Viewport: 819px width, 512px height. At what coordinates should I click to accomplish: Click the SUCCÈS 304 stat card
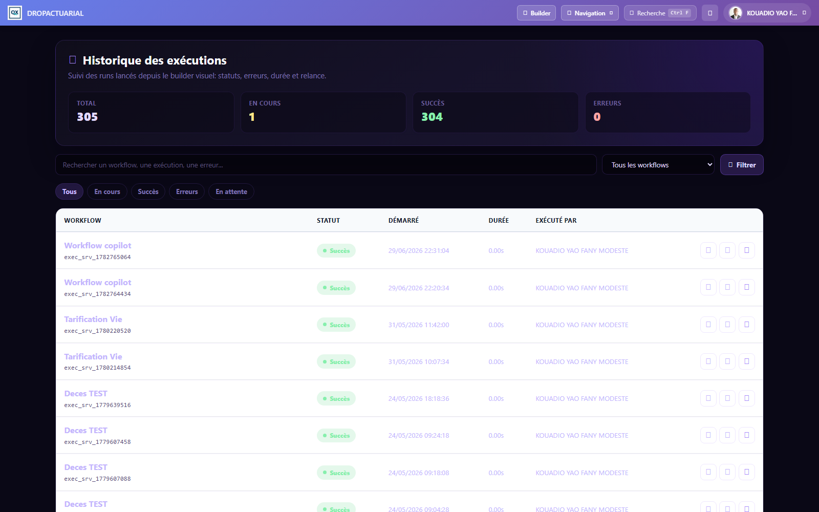pyautogui.click(x=495, y=112)
